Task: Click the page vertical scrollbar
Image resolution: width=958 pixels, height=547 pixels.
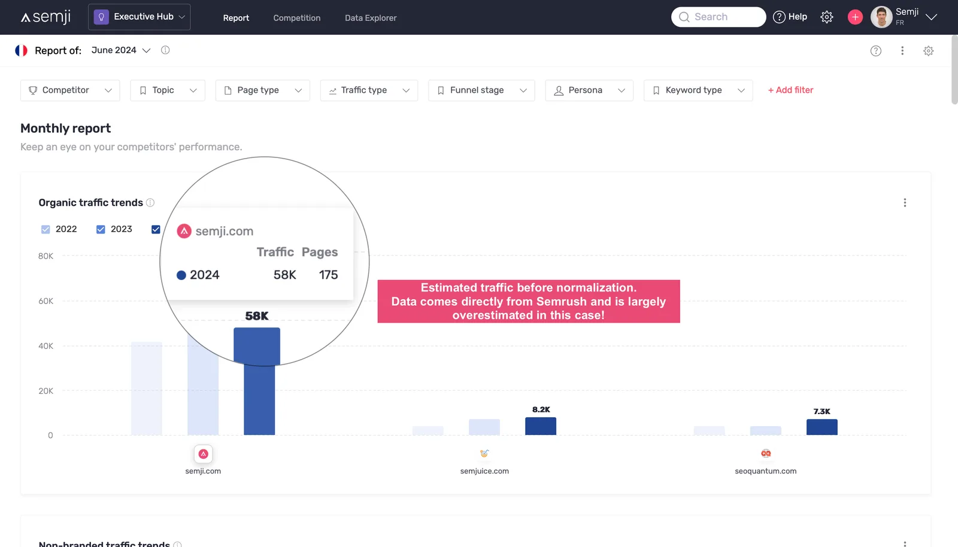Action: click(954, 70)
